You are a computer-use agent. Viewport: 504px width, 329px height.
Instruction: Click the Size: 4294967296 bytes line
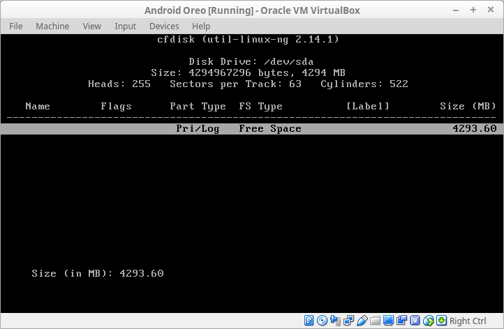click(248, 73)
